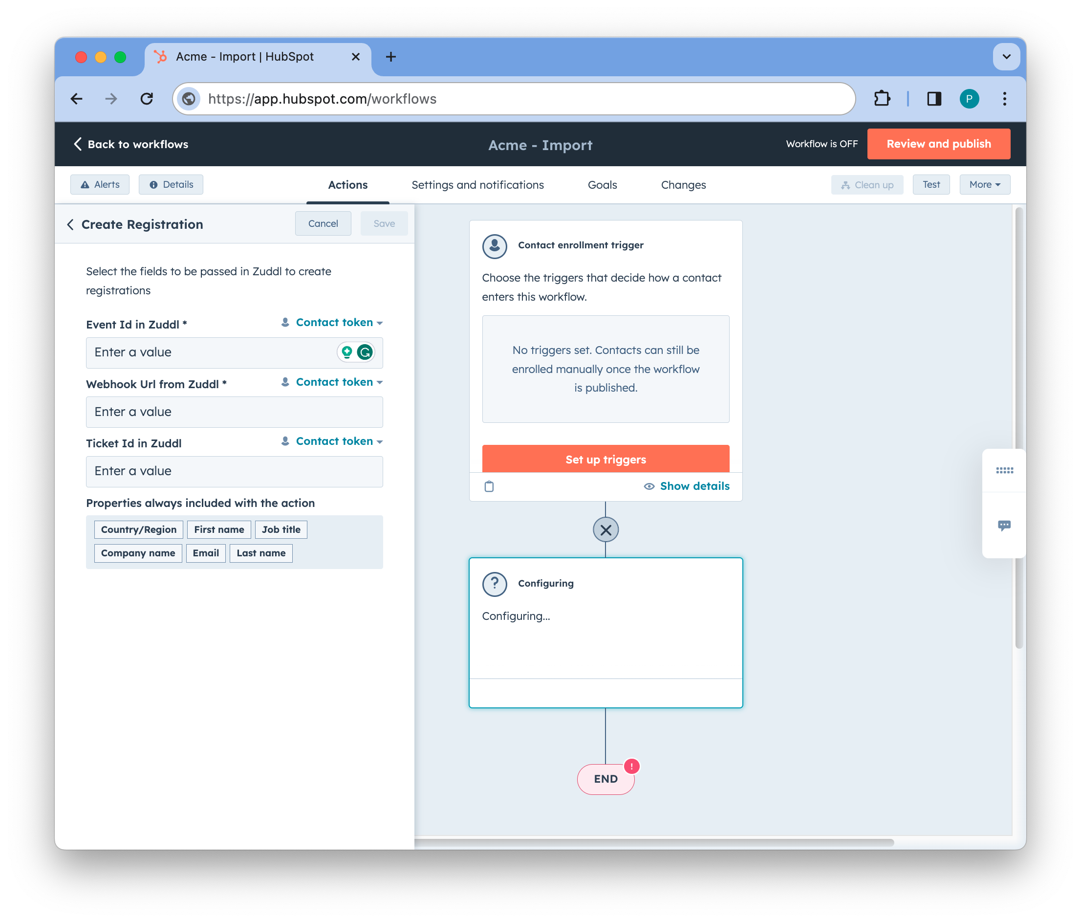Image resolution: width=1081 pixels, height=922 pixels.
Task: Toggle browser side panel icon
Action: 934,99
